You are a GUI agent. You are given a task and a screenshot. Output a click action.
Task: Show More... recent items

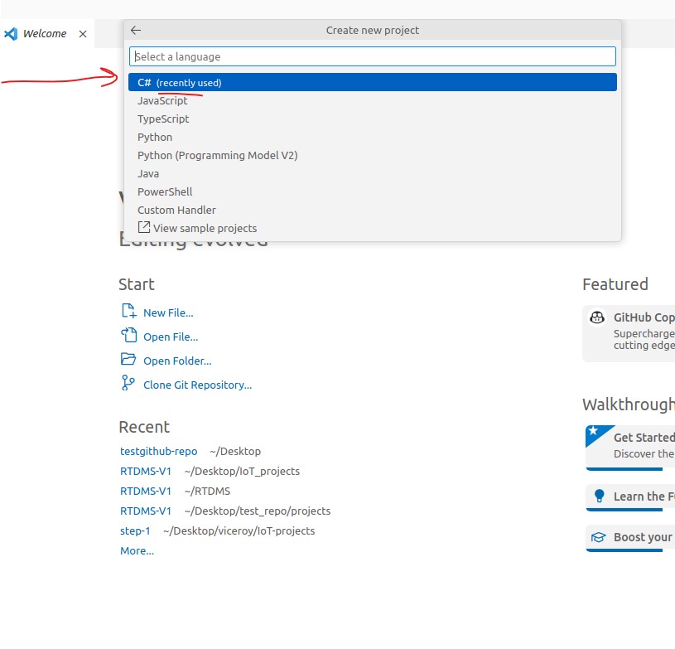click(137, 550)
